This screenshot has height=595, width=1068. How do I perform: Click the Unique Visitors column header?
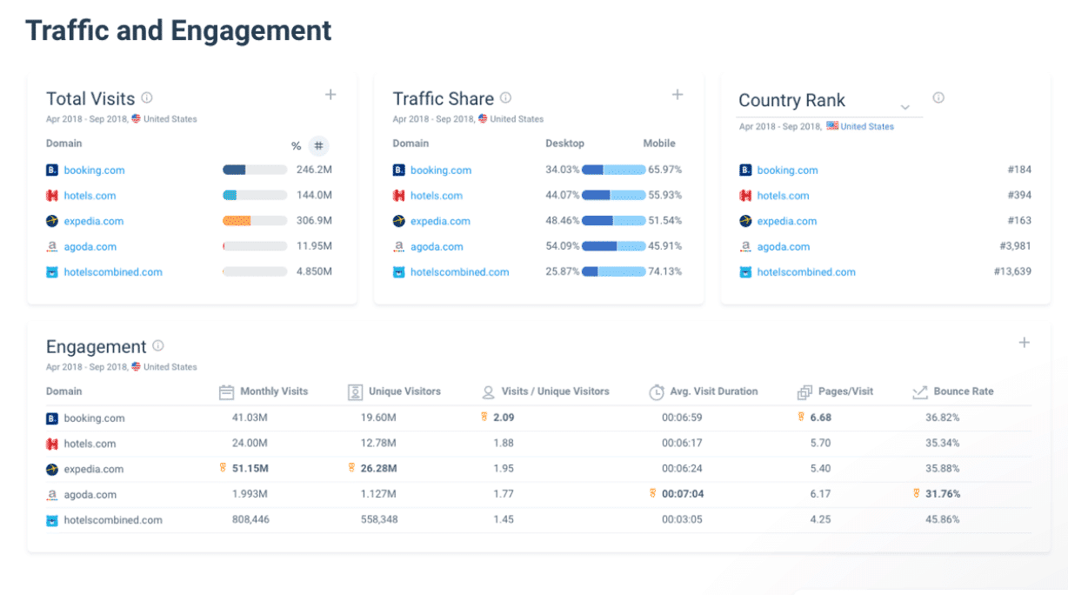click(x=404, y=391)
